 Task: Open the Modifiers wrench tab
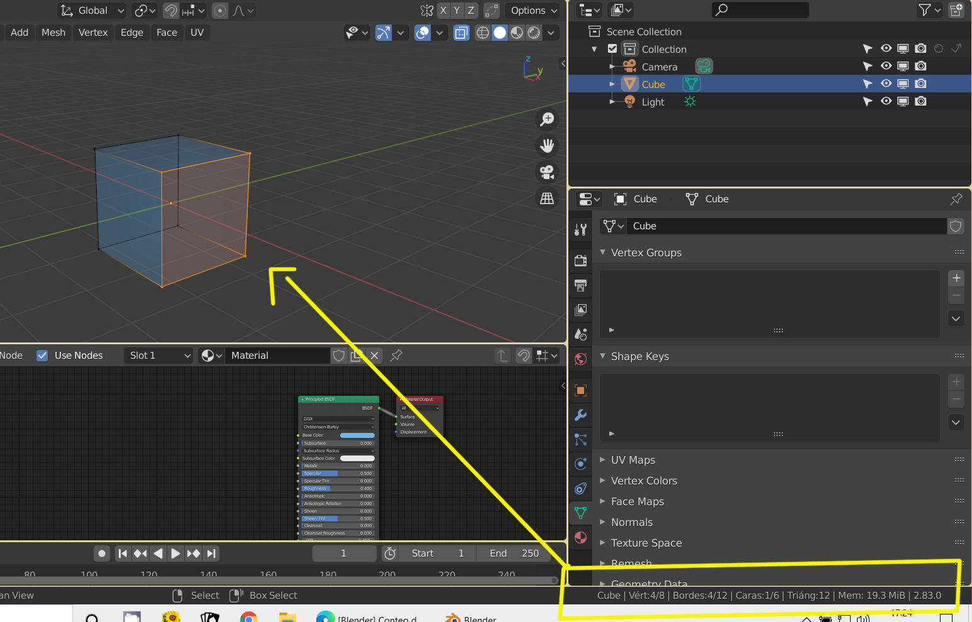tap(581, 415)
